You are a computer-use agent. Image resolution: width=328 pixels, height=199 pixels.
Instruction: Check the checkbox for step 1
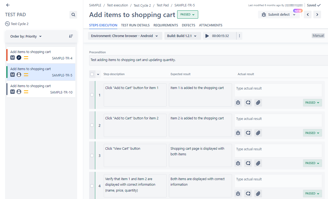tap(92, 95)
